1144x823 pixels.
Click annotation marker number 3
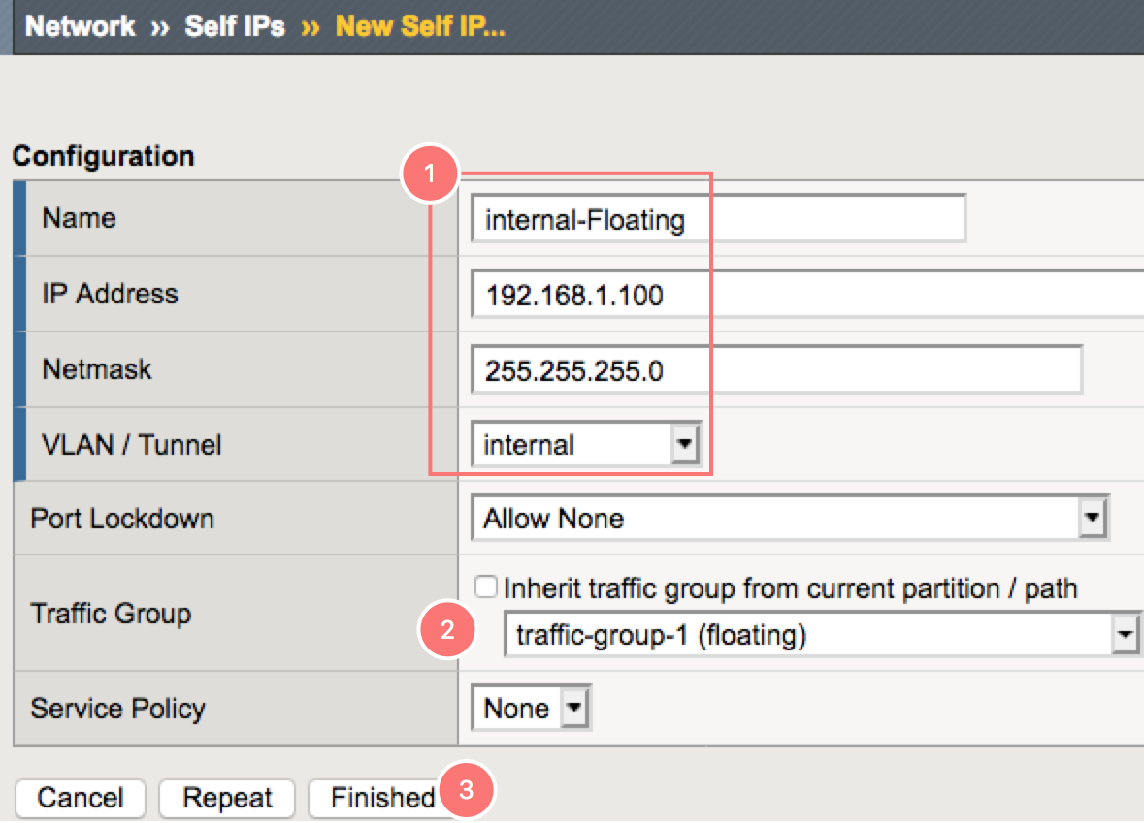[467, 790]
